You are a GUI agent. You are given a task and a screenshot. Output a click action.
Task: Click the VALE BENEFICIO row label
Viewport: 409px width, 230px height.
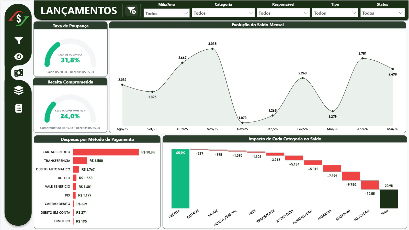point(58,187)
